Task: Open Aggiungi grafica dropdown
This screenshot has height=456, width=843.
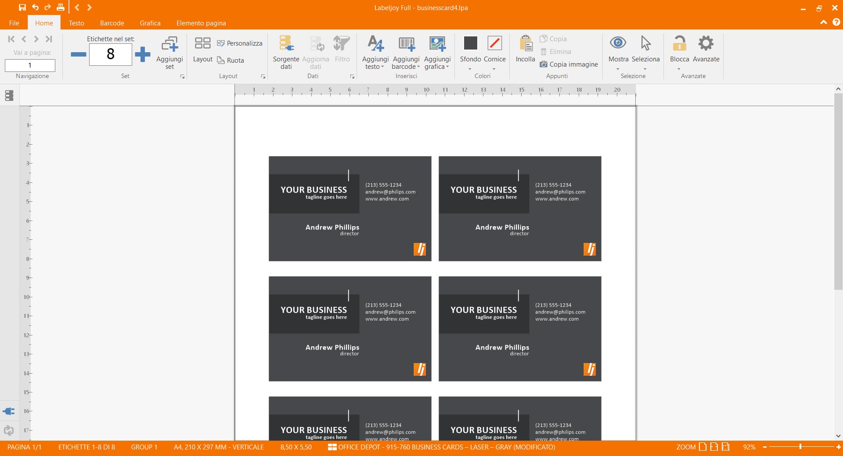Action: click(437, 53)
